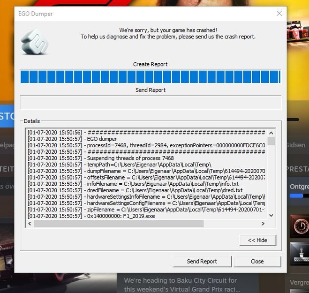Select the hardwareSettingsConfigFilename log line
Image resolution: width=309 pixels, height=293 pixels.
[146, 203]
